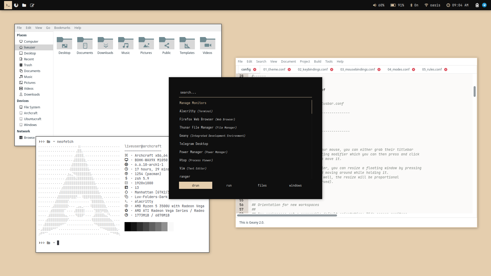Click the clipboard tray icon
Image resolution: width=491 pixels, height=276 pixels.
[477, 5]
